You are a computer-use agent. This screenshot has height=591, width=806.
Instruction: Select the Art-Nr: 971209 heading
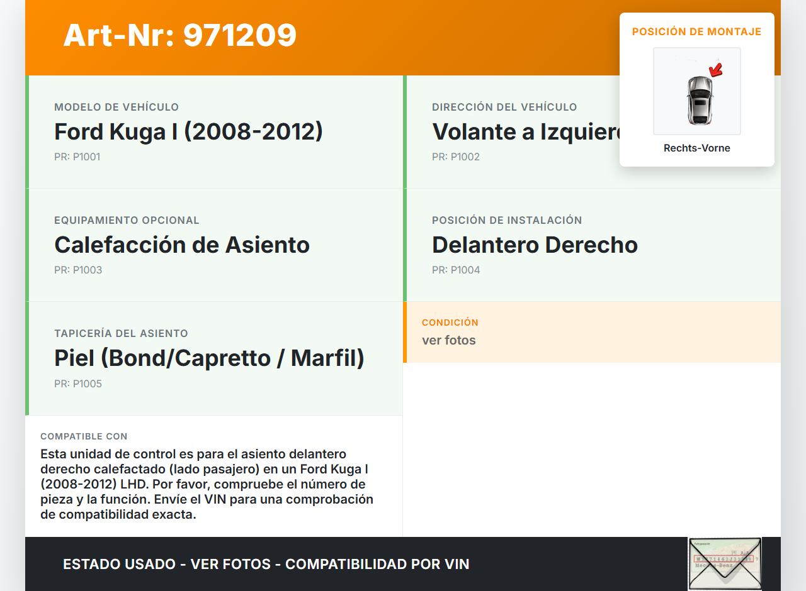180,35
